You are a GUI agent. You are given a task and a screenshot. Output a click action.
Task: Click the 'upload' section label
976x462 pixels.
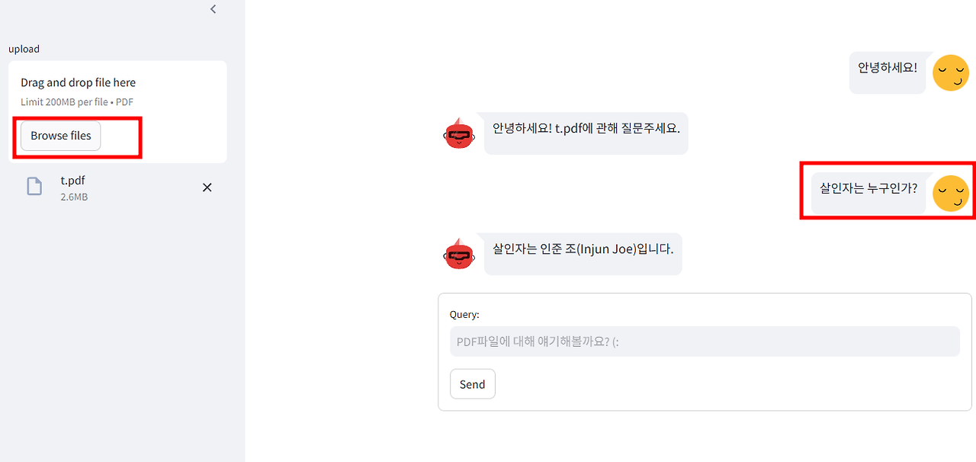(24, 48)
